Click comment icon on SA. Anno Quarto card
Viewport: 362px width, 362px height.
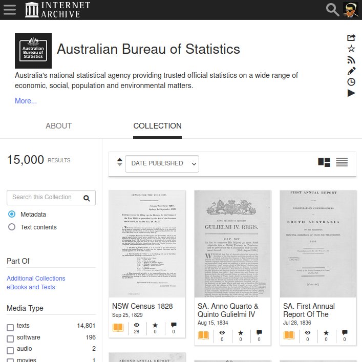click(259, 333)
